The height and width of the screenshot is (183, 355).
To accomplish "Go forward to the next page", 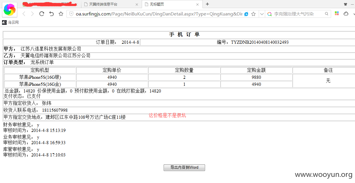I will 32,14.
